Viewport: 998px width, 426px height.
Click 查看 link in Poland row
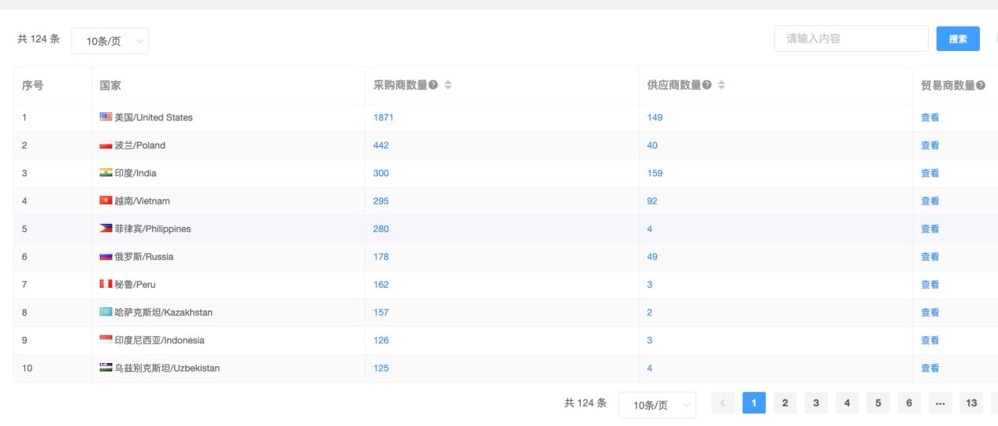[929, 145]
